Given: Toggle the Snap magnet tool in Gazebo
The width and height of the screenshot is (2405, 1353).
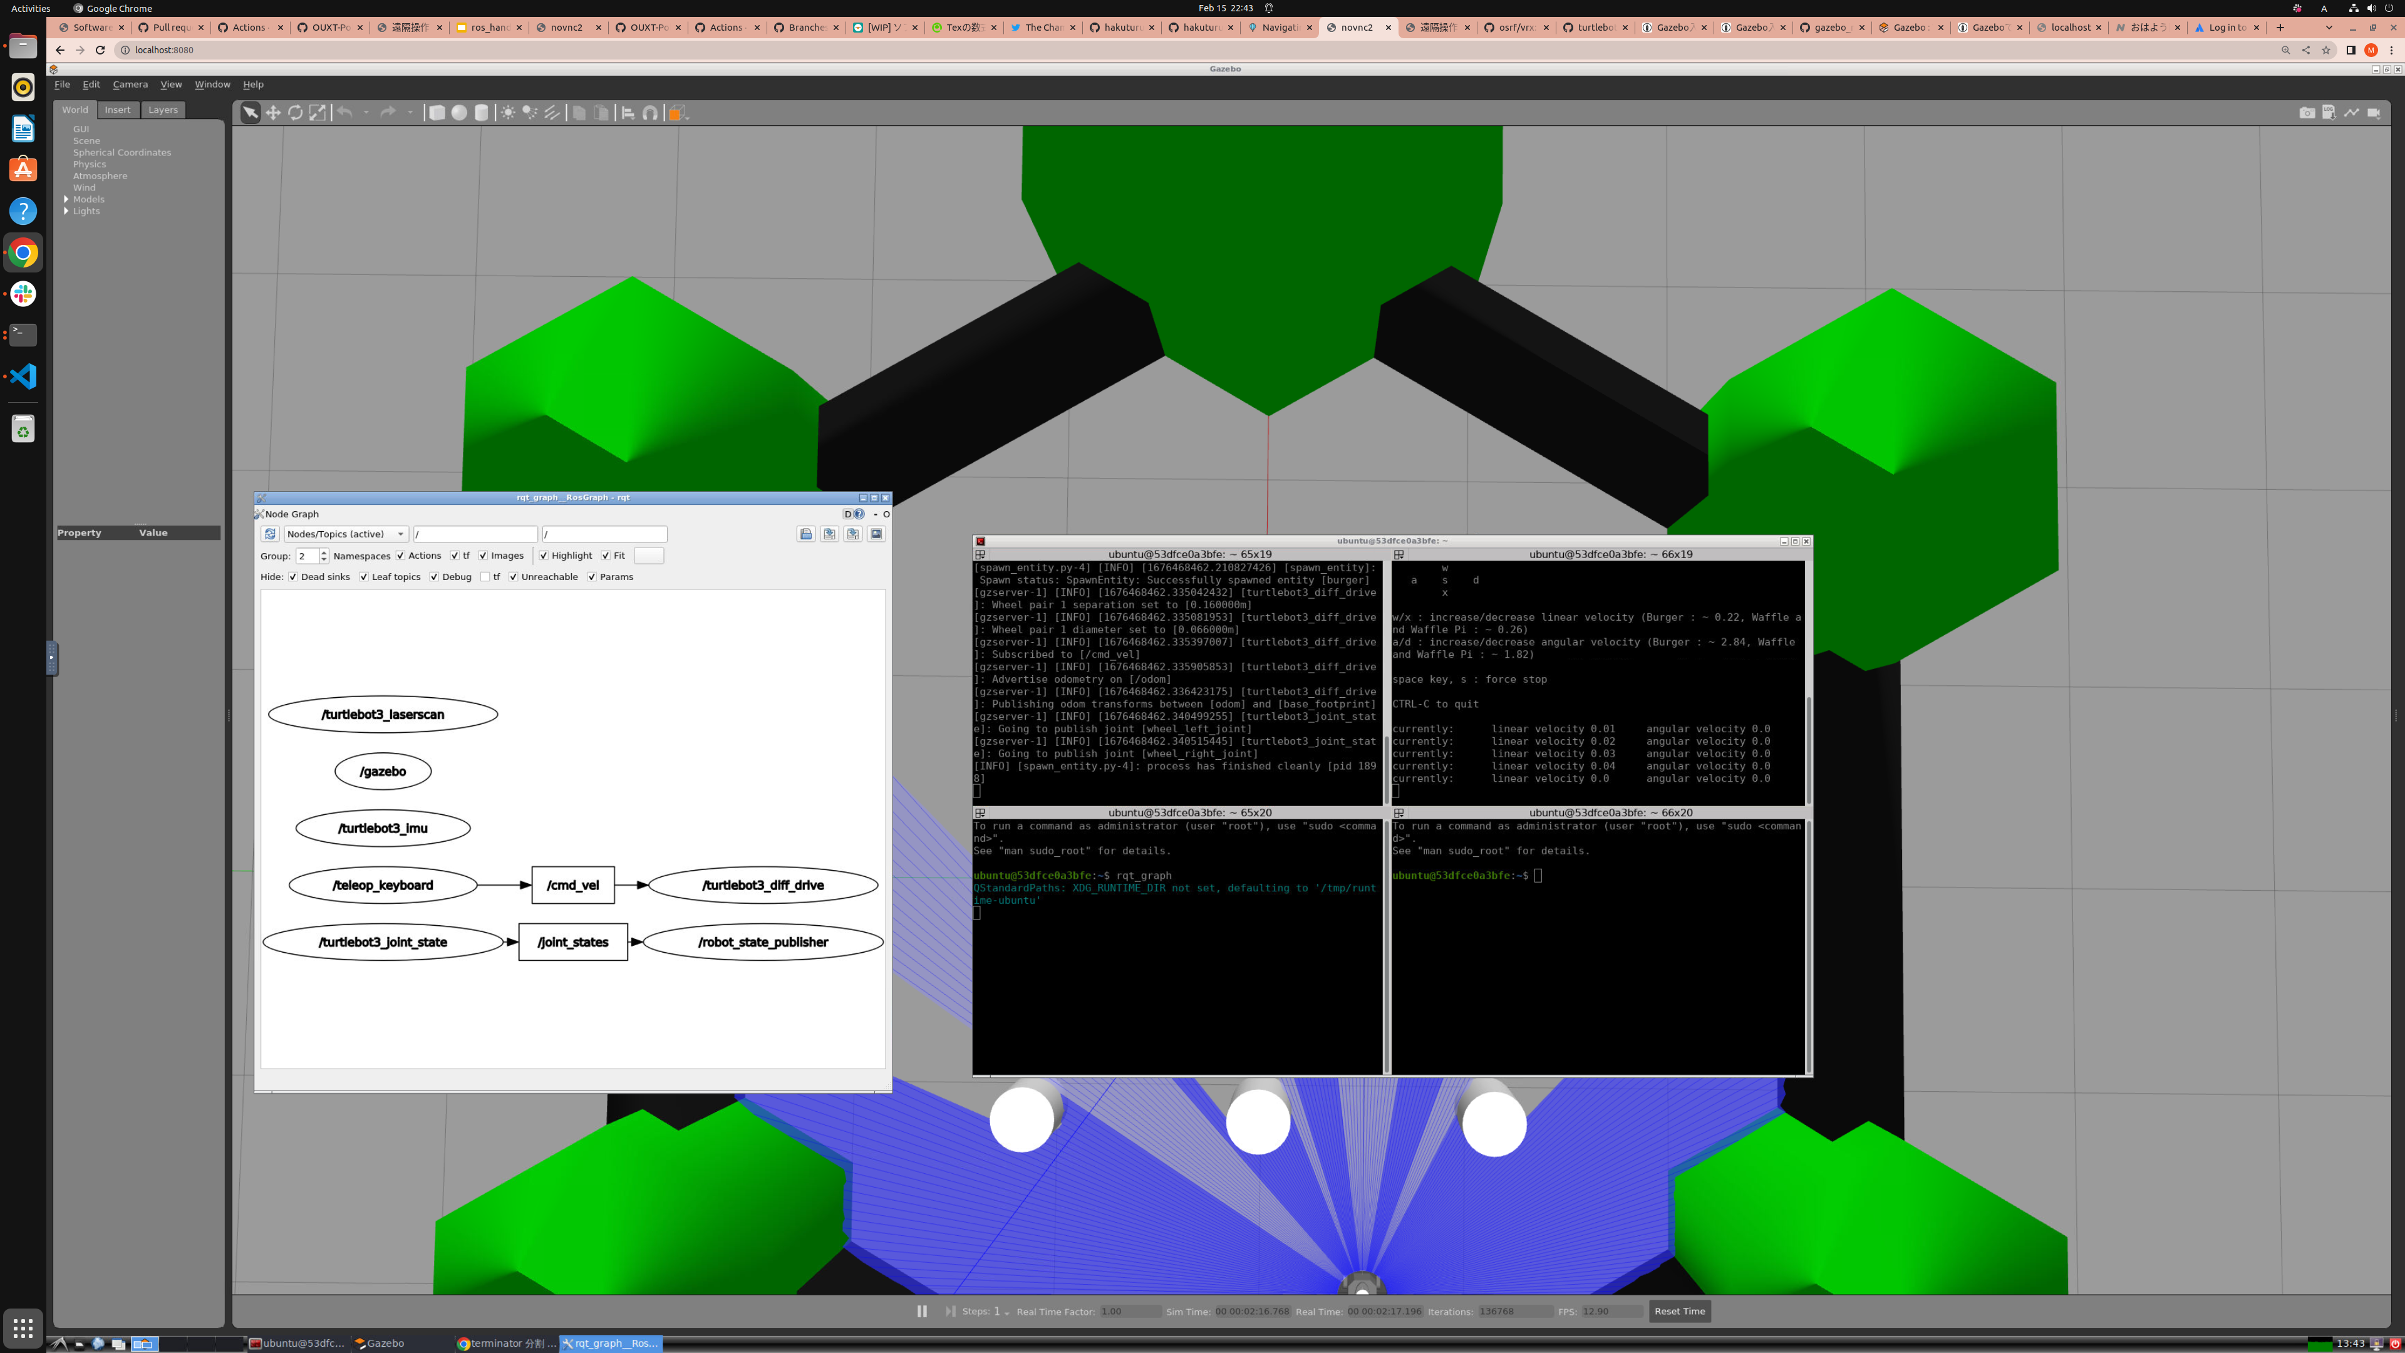Looking at the screenshot, I should click(651, 113).
